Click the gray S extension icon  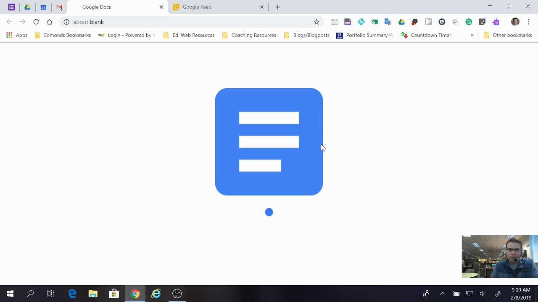(455, 22)
